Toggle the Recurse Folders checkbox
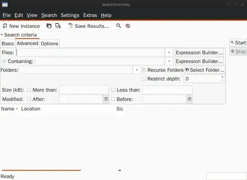This screenshot has width=247, height=180. 144,70
